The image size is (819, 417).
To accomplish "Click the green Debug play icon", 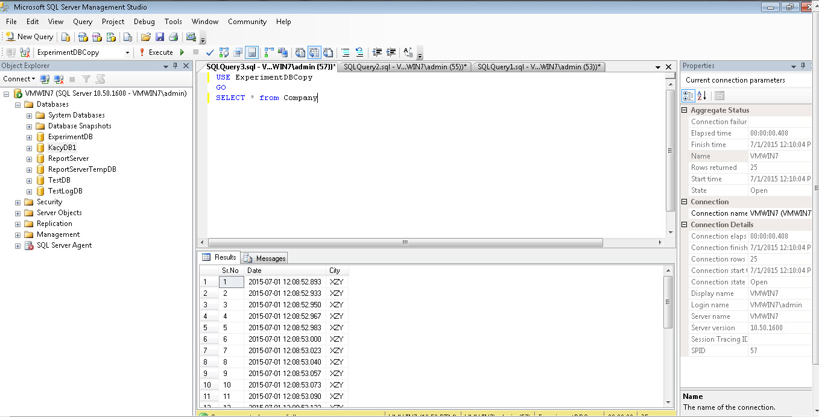I will tap(182, 52).
